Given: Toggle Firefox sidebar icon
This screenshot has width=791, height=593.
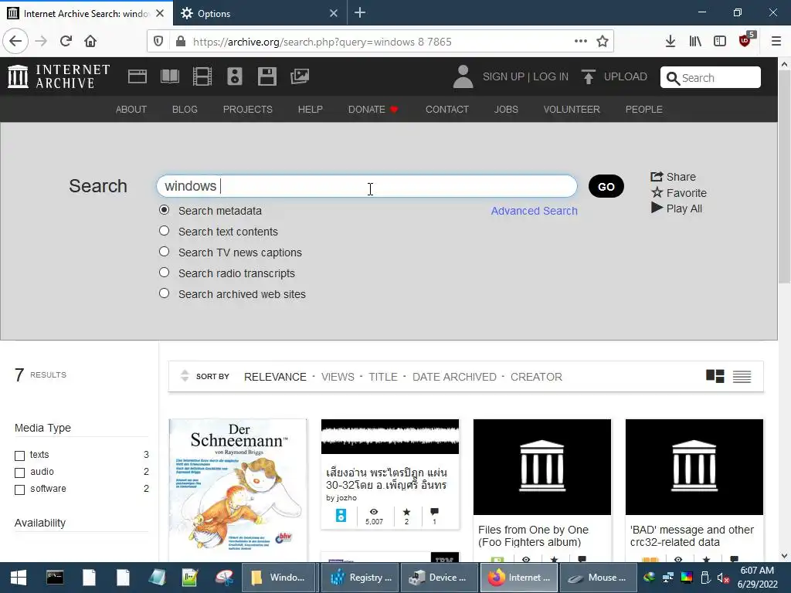Looking at the screenshot, I should coord(720,42).
